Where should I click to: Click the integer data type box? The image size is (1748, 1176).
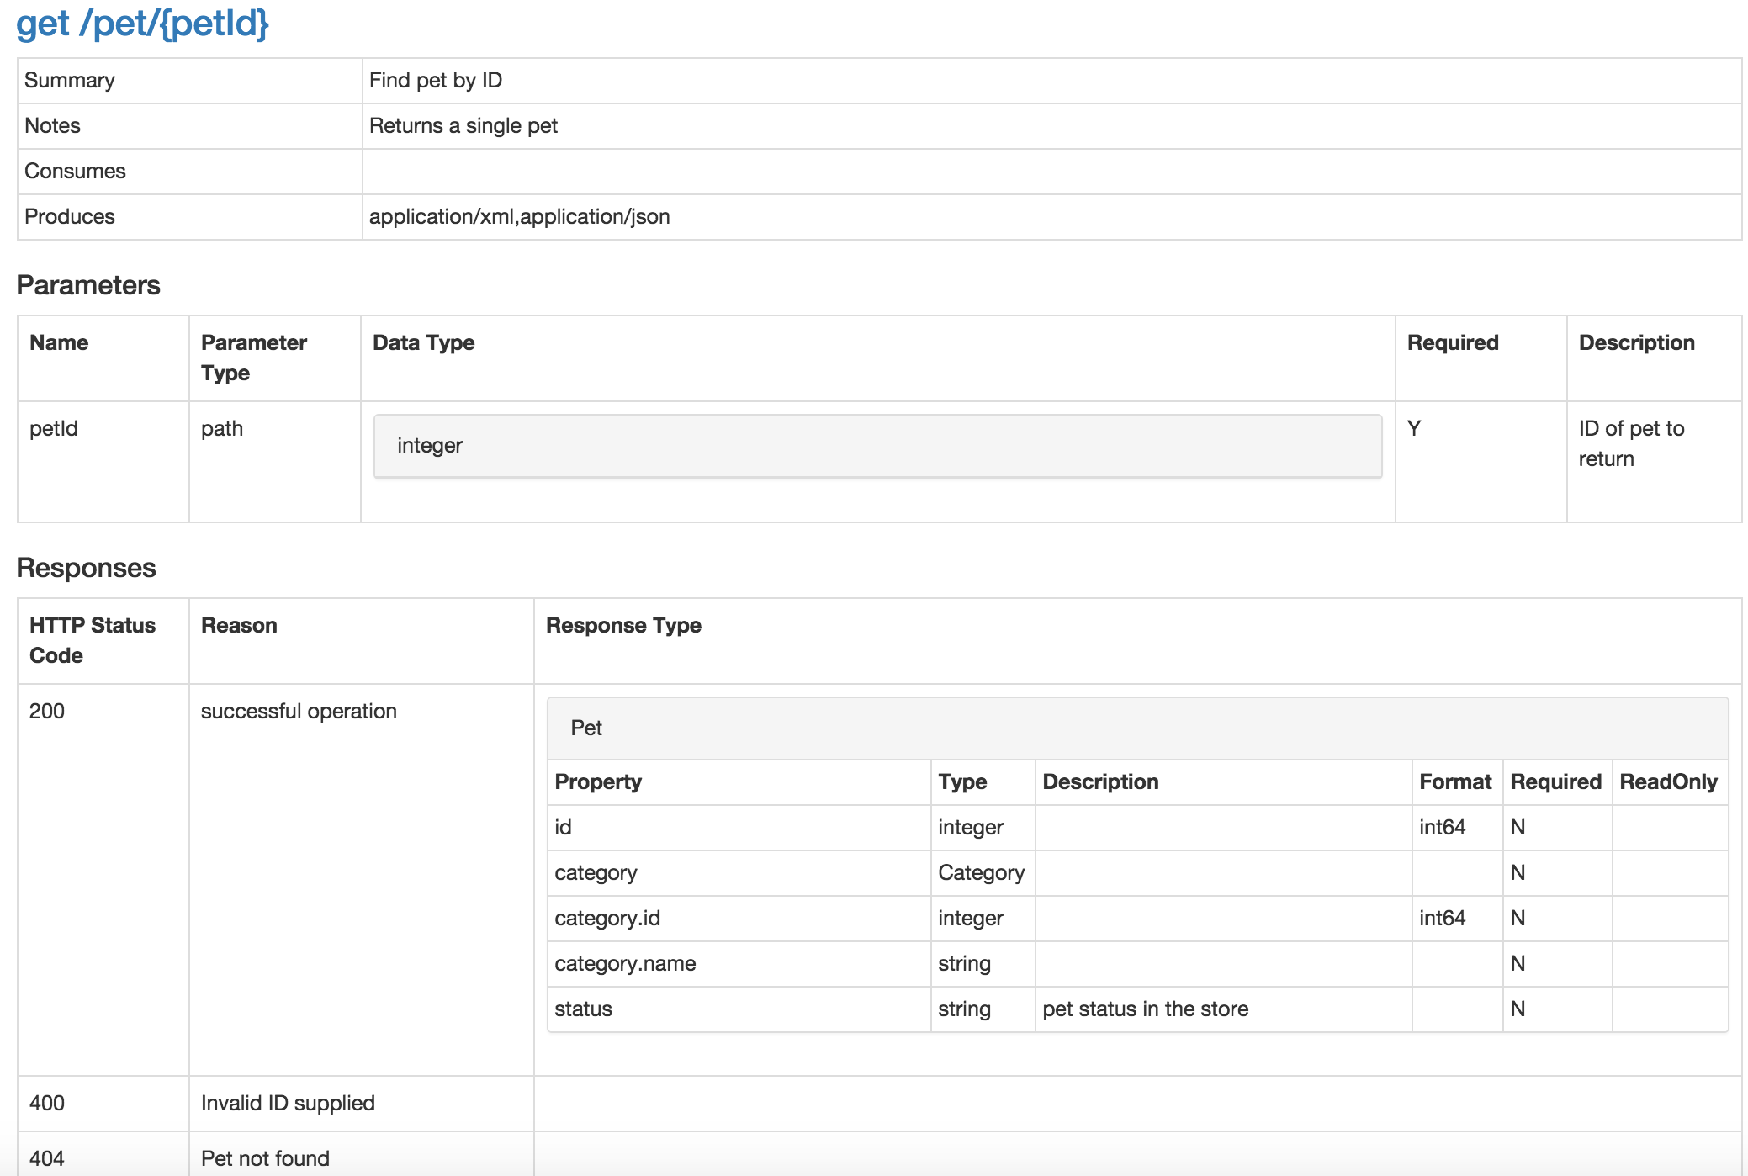click(877, 446)
